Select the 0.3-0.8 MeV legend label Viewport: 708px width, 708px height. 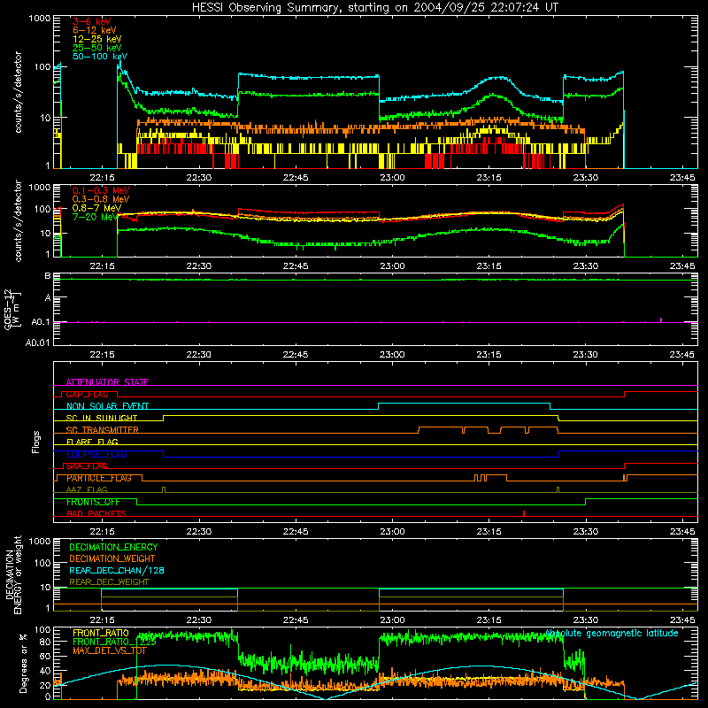(x=101, y=199)
